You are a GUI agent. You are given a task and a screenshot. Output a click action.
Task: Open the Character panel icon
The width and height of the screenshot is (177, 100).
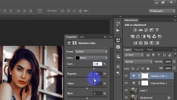click(118, 67)
